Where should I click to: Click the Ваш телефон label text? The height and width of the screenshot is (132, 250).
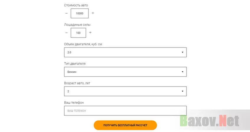[74, 102]
